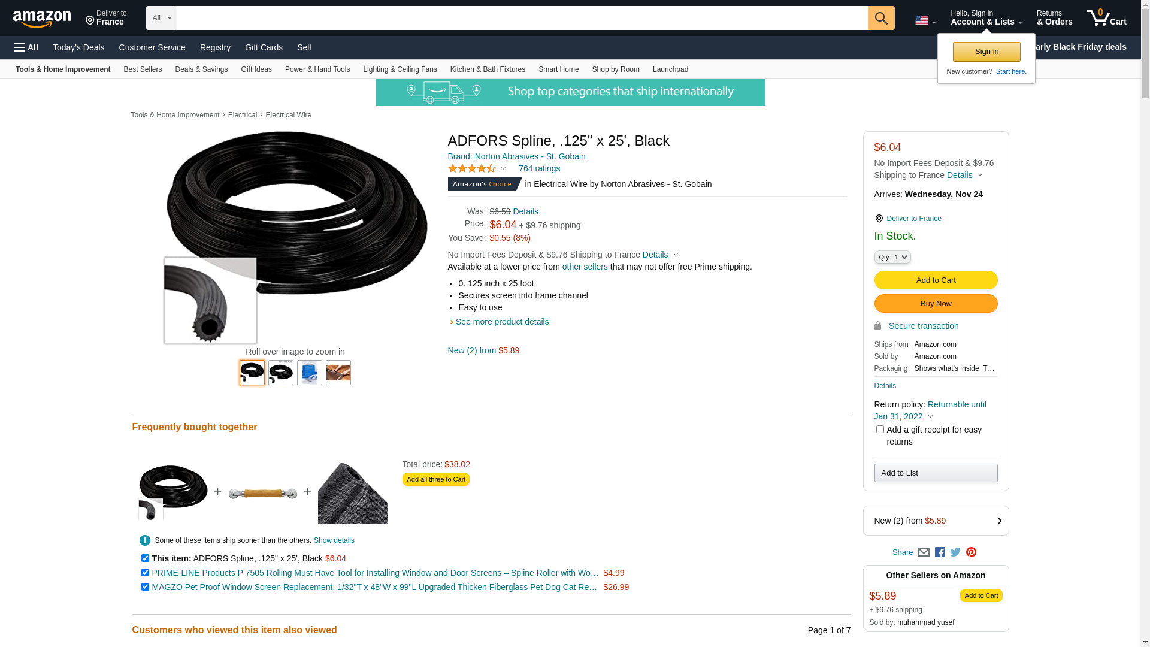Share the product on Facebook

[x=940, y=552]
